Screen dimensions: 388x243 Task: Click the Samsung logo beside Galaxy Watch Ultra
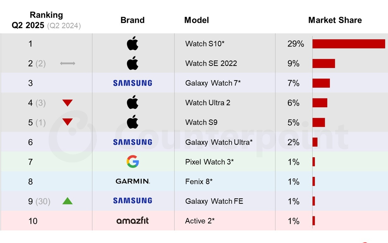coord(133,142)
